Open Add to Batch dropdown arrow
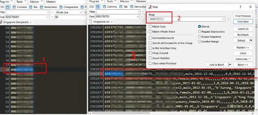Screen dimensions: 258x115 [x=230, y=65]
